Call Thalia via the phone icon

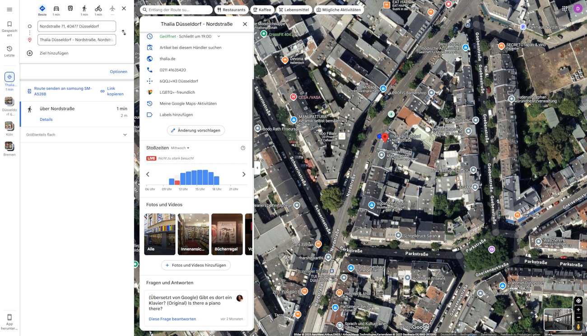click(149, 70)
